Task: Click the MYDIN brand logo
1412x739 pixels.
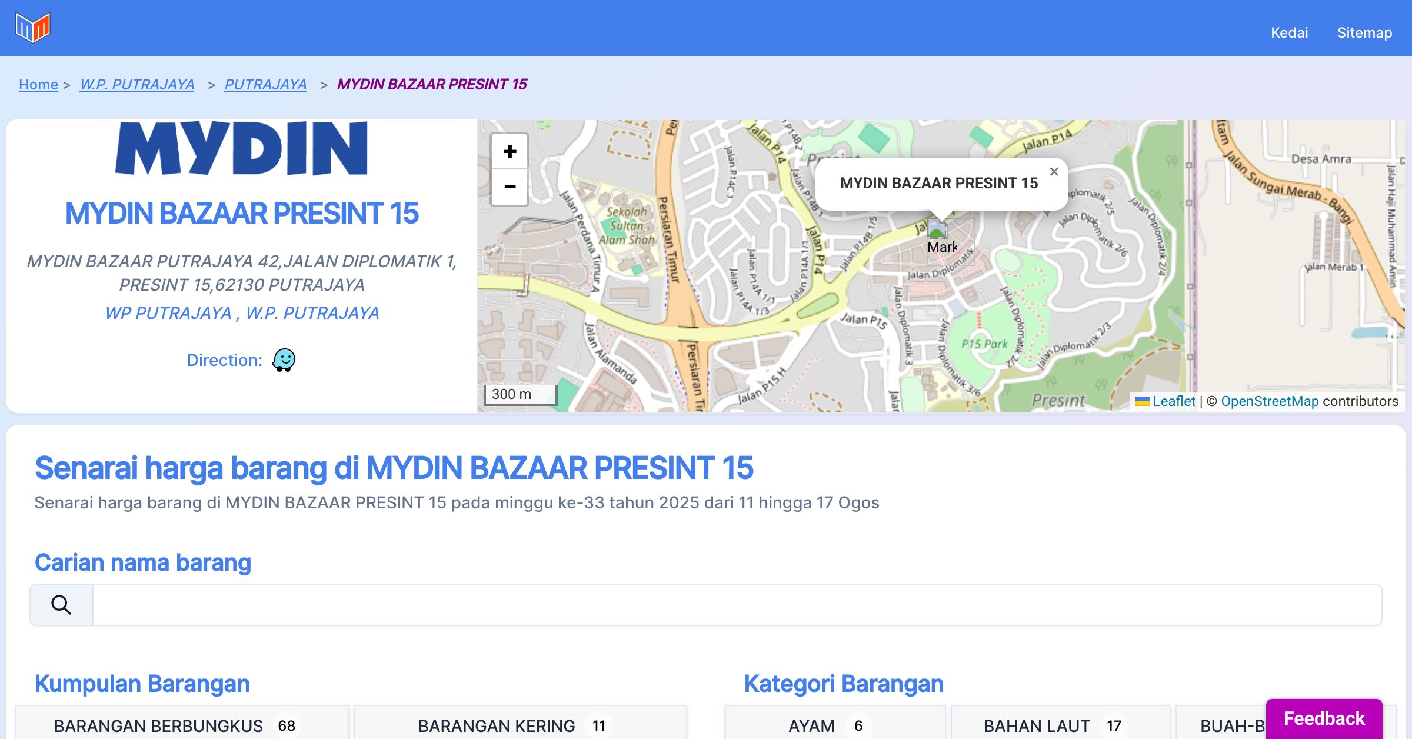Action: click(241, 148)
